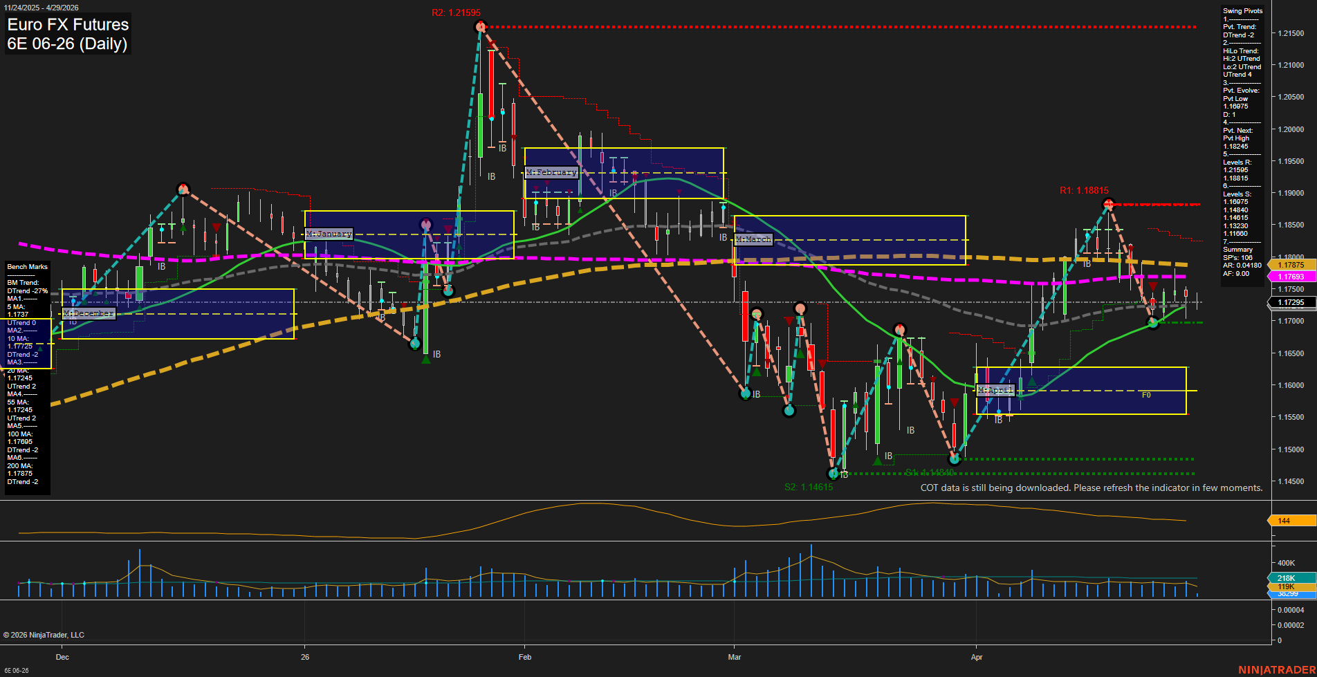Select the date range label 11/24/2025 - 4/29/2026
The height and width of the screenshot is (677, 1317).
coord(43,6)
